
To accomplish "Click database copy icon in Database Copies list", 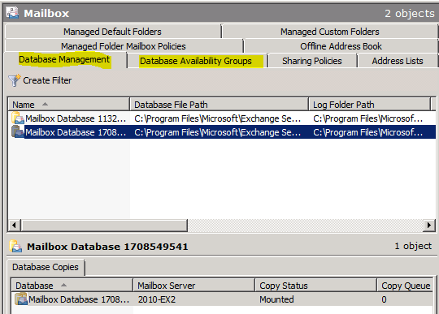I will click(x=21, y=299).
